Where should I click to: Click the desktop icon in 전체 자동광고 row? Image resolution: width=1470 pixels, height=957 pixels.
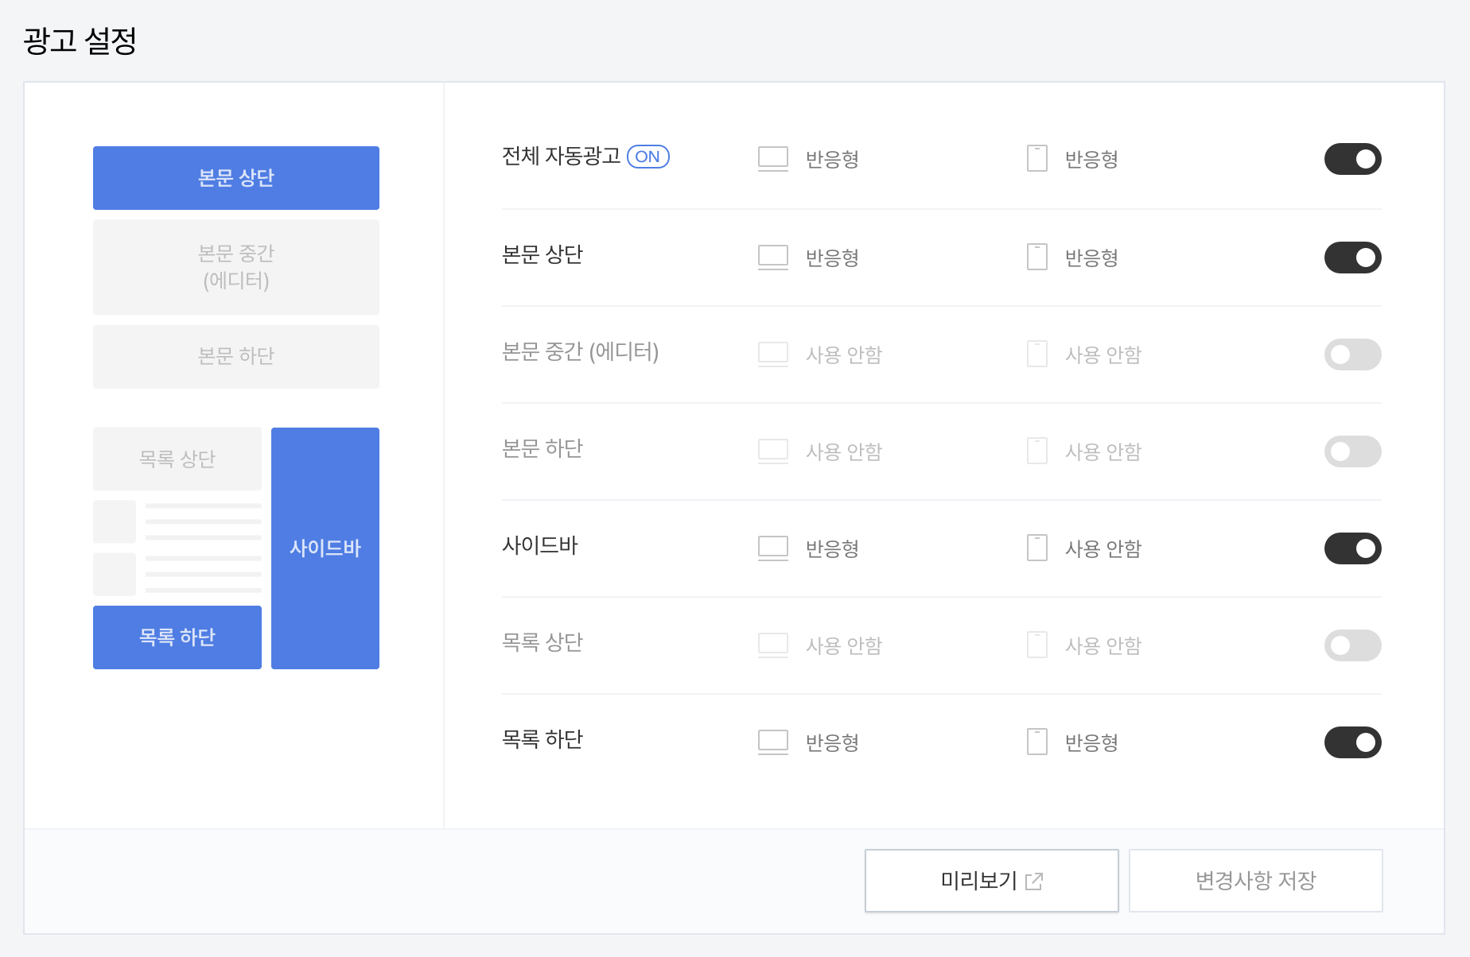coord(772,159)
